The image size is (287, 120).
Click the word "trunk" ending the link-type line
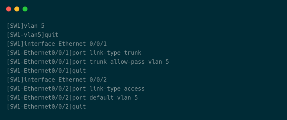(x=133, y=53)
